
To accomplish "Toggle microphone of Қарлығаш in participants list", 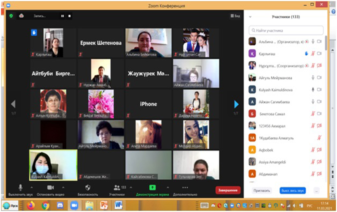I will click(x=313, y=53).
